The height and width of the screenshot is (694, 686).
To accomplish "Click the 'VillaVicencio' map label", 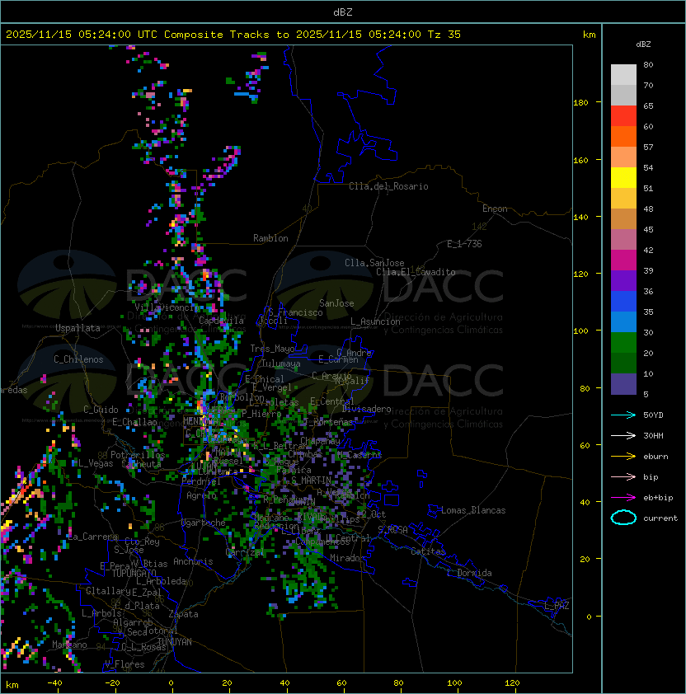I will (167, 307).
